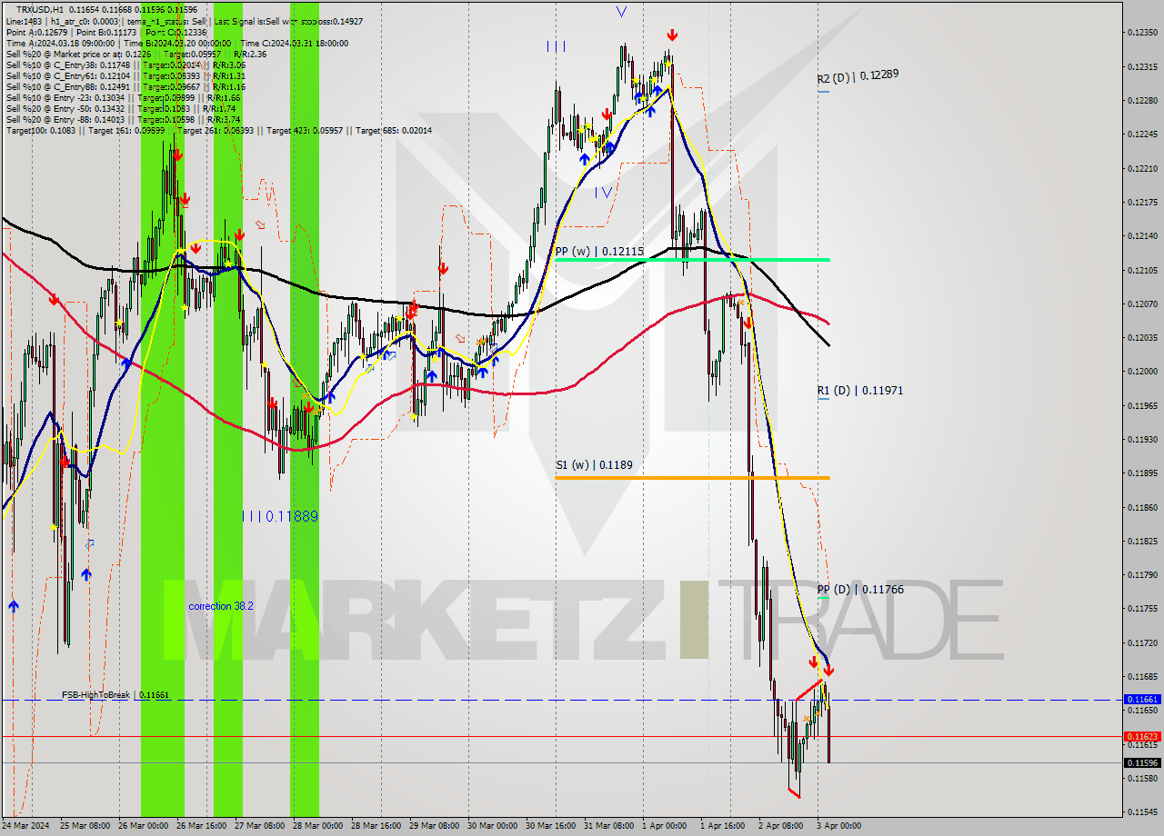Click the 0.11790 price axis label
This screenshot has width=1164, height=836.
[1143, 575]
